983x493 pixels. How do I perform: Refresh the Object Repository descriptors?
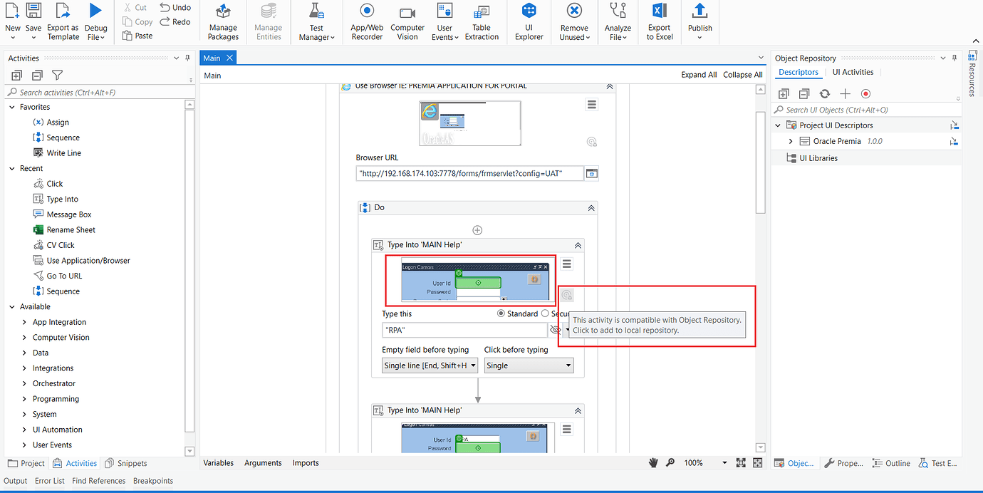825,93
